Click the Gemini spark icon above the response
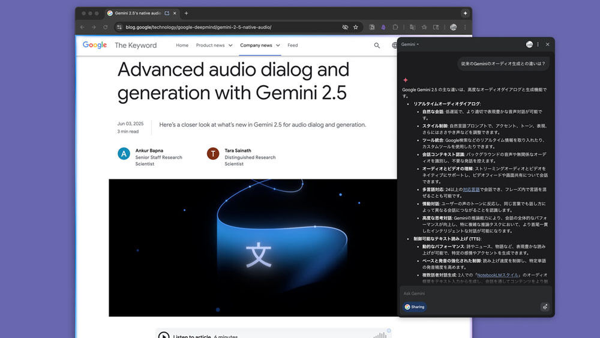This screenshot has height=338, width=600. coord(405,80)
